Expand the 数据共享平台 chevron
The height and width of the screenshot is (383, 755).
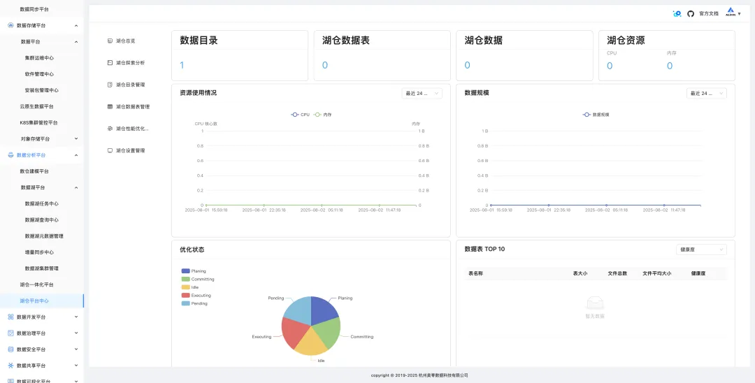pyautogui.click(x=76, y=366)
